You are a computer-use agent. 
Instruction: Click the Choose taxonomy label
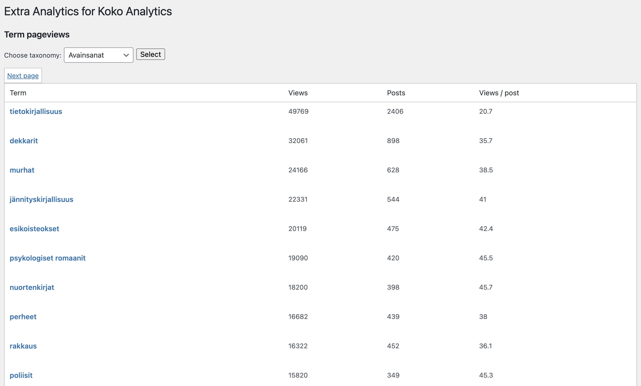[x=33, y=55]
